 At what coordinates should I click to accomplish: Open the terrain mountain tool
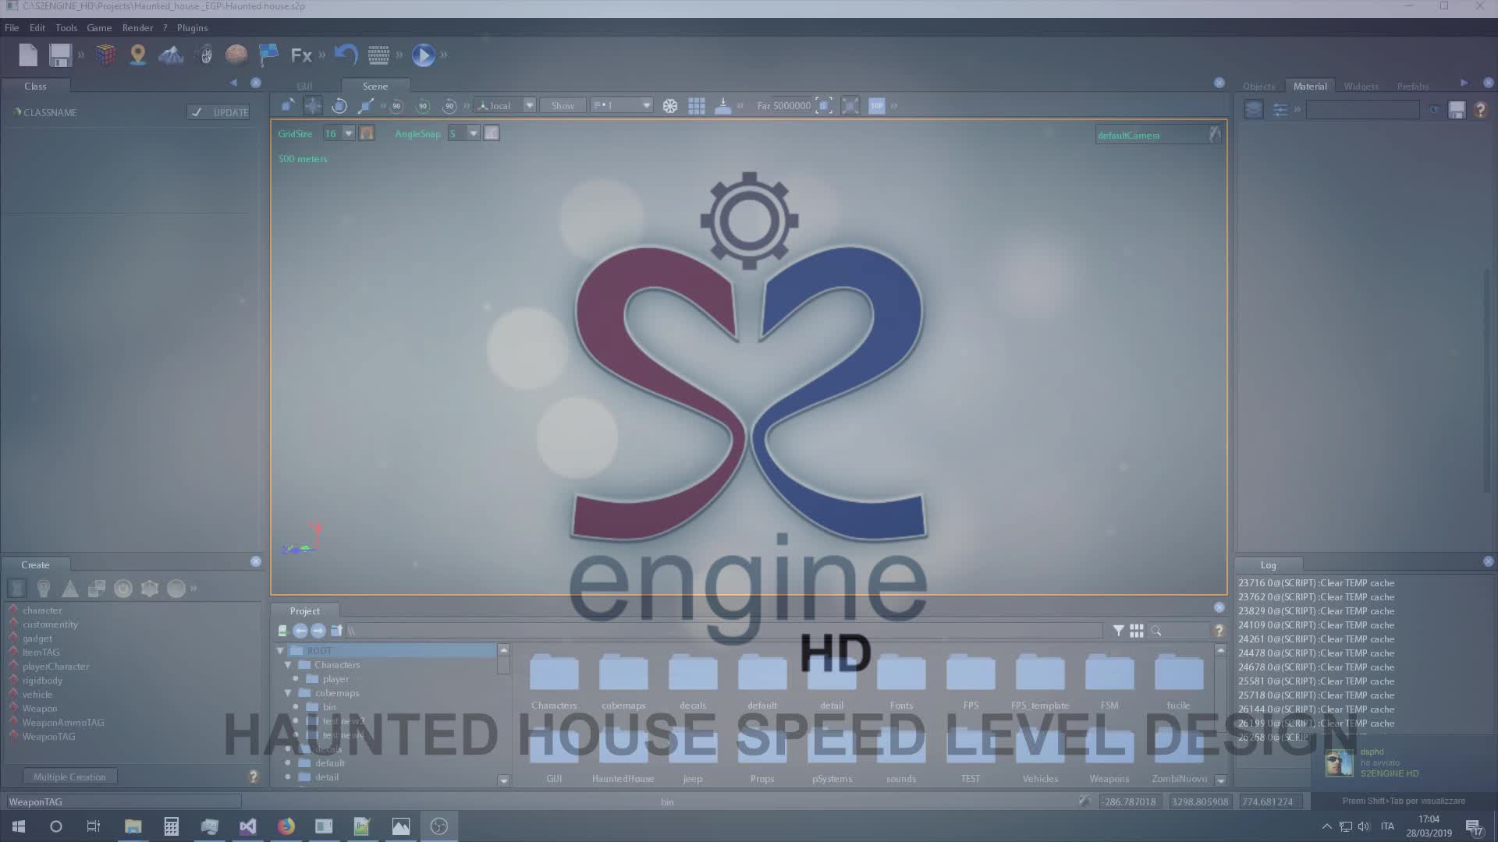click(171, 55)
